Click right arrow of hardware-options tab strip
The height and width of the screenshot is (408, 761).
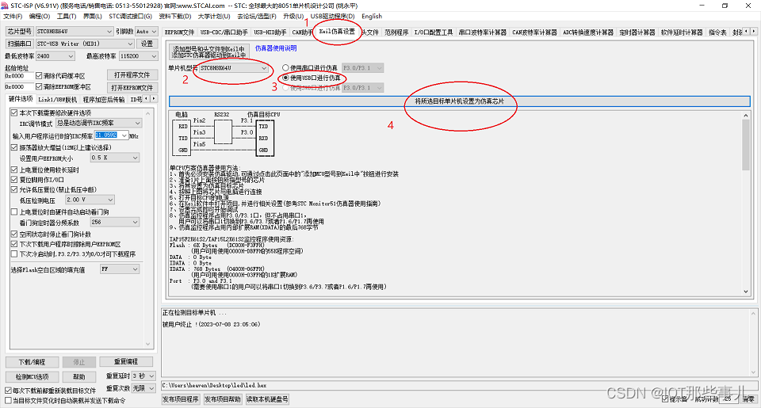click(x=154, y=99)
